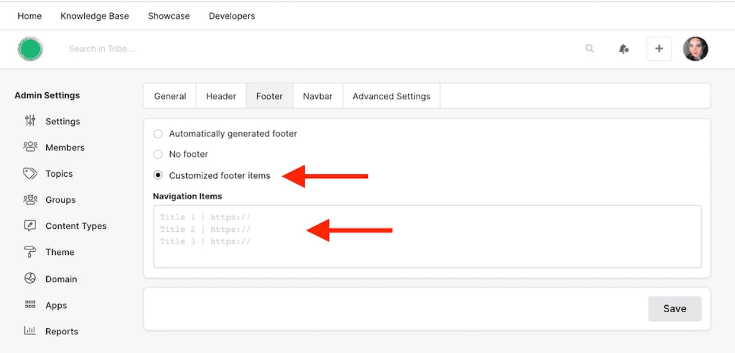
Task: Open Developers in top menu
Action: point(232,16)
